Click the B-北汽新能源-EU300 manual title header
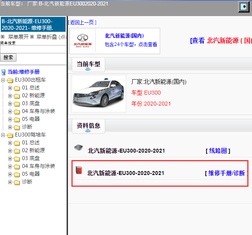This screenshot has width=252, height=235. pos(33,24)
